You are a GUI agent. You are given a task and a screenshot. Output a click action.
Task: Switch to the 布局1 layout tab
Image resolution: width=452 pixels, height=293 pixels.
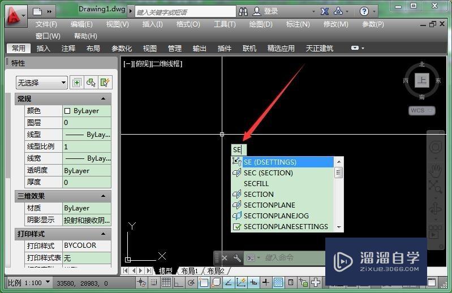[x=190, y=271]
